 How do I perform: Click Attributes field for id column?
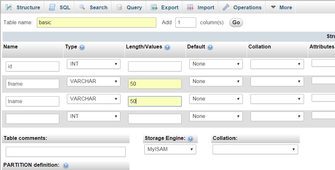point(323,63)
